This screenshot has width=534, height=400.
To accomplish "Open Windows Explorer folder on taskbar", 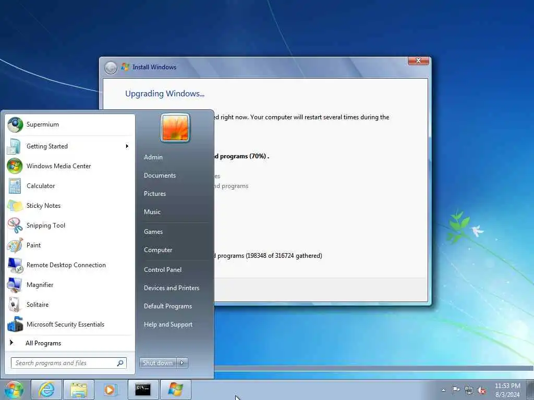I will pos(79,390).
